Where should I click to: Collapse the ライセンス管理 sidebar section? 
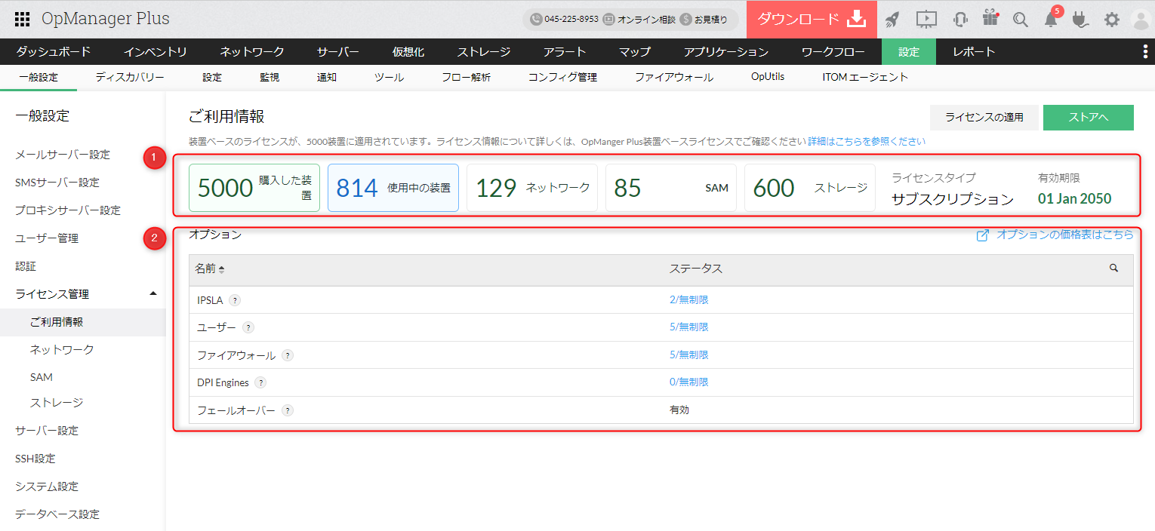[x=153, y=293]
